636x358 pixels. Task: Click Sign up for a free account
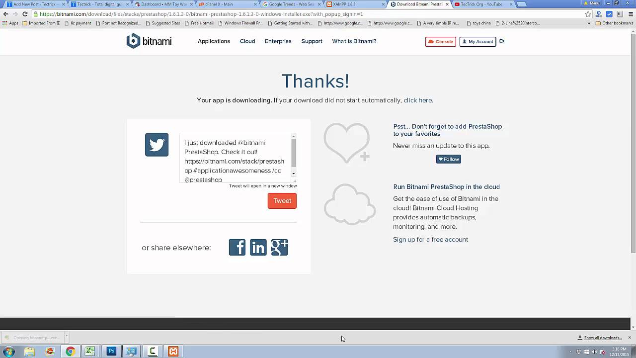click(430, 239)
